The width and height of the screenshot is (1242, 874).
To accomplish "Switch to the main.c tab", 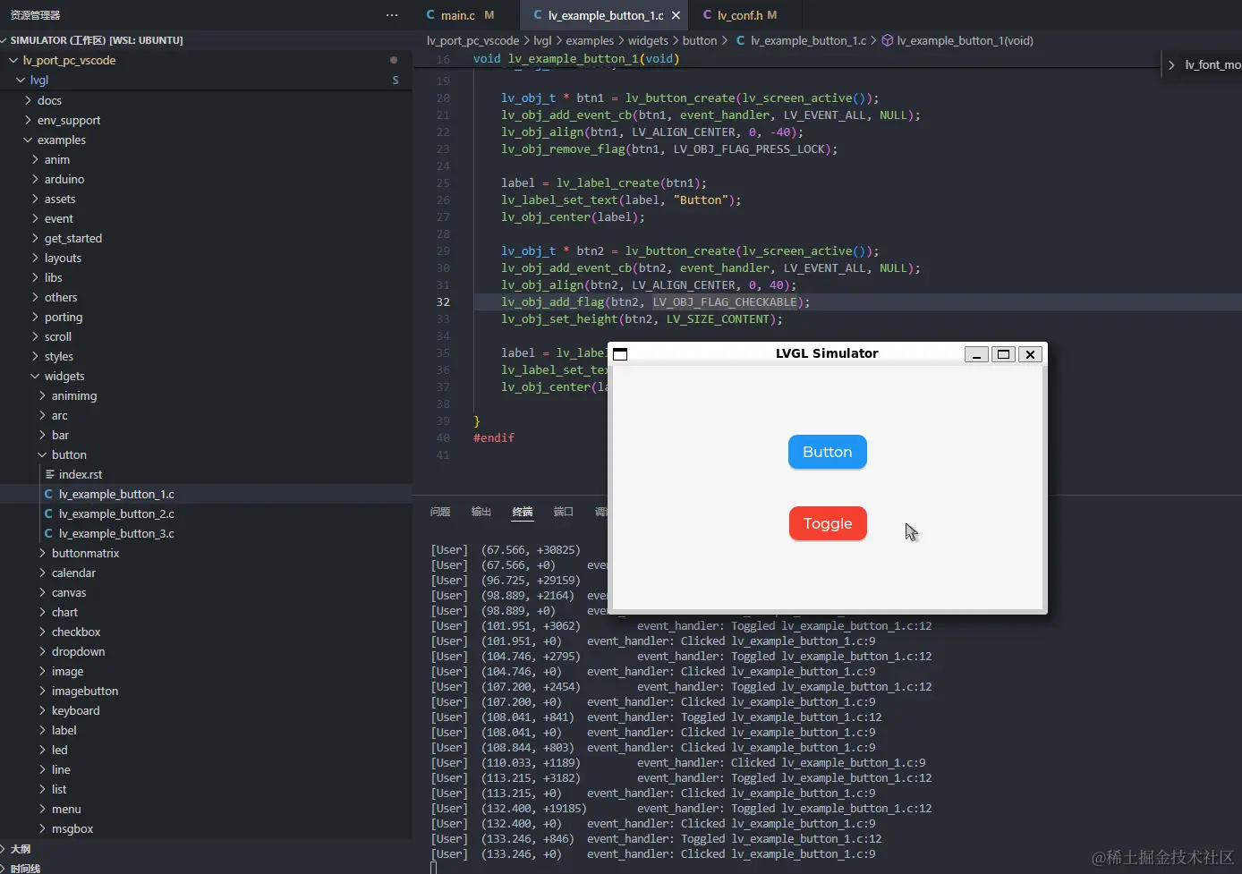I will tap(457, 15).
